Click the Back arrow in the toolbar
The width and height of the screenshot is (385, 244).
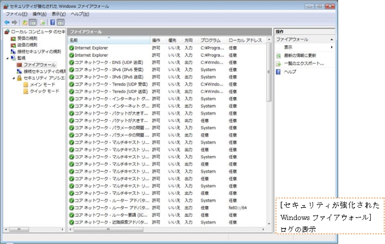(x=7, y=23)
